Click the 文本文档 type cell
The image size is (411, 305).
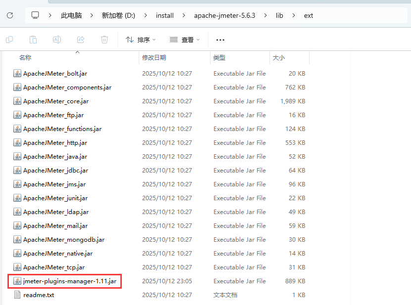[x=225, y=295]
